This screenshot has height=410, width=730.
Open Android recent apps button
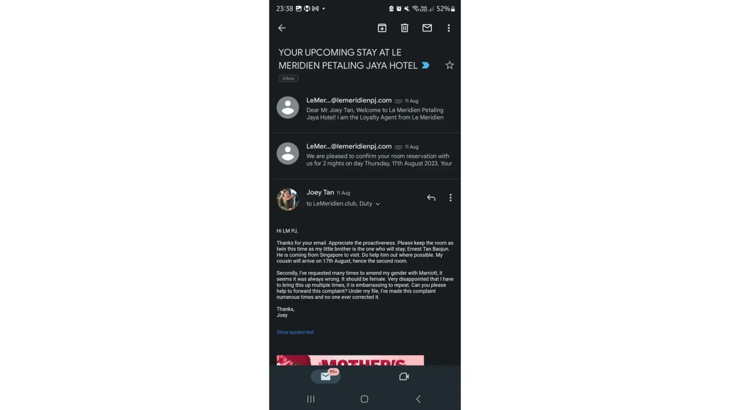311,399
